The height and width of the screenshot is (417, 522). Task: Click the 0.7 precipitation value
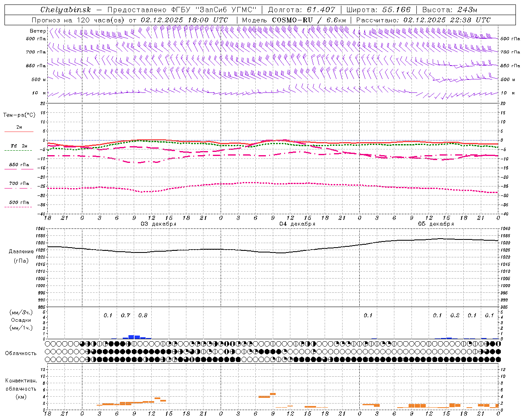125,315
